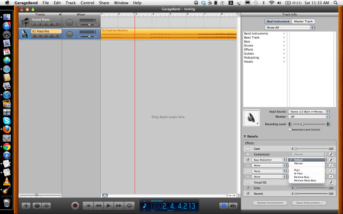This screenshot has width=343, height=214.
Task: Enable recording on Grand Piano track
Action: 34,24
